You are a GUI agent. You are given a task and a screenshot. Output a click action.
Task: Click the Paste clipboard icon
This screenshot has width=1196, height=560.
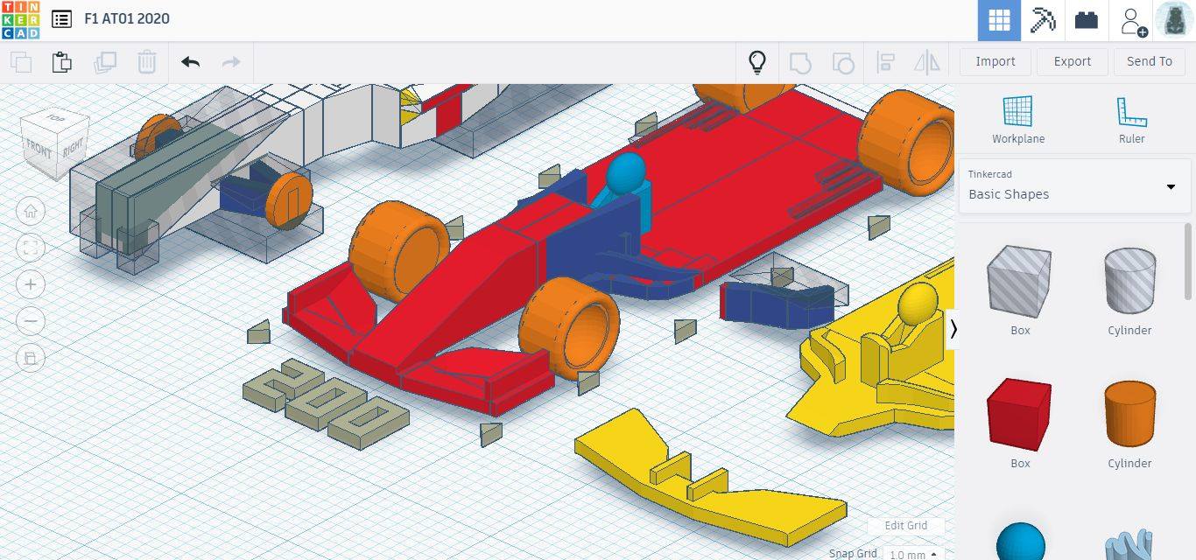tap(61, 62)
